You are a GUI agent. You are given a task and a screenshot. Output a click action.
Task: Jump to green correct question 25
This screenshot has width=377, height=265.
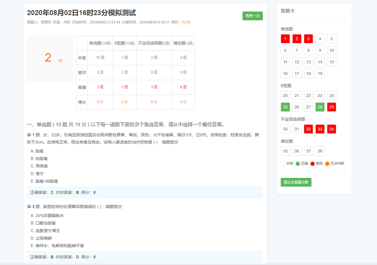(285, 107)
